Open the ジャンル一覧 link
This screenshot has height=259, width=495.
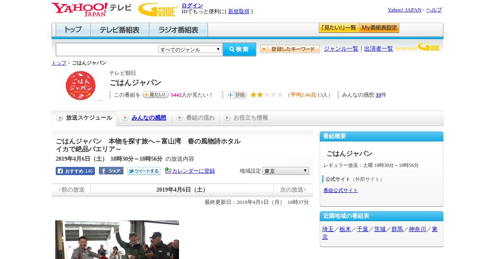tap(341, 49)
